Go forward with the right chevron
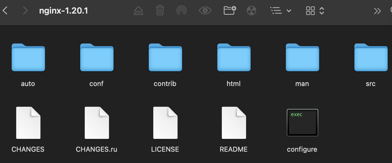 (x=25, y=11)
